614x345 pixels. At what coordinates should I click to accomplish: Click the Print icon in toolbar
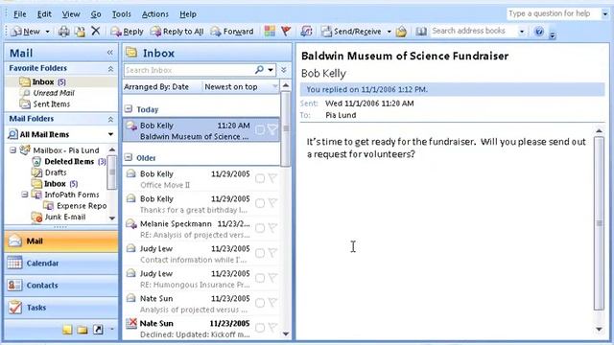pos(63,32)
